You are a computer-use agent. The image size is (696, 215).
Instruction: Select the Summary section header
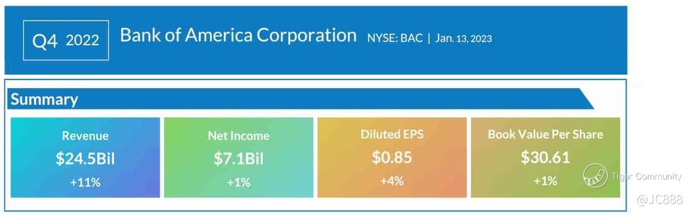[44, 99]
